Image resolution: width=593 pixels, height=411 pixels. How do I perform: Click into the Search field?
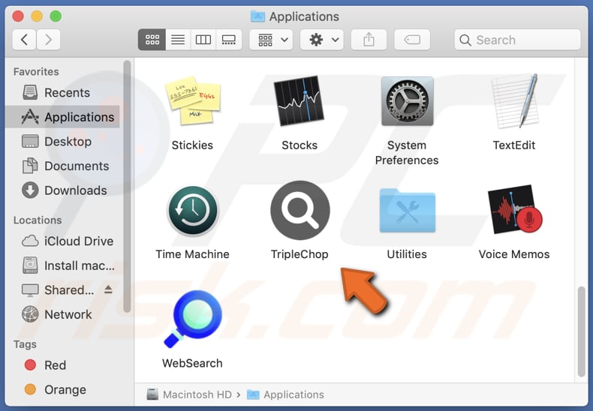click(517, 40)
